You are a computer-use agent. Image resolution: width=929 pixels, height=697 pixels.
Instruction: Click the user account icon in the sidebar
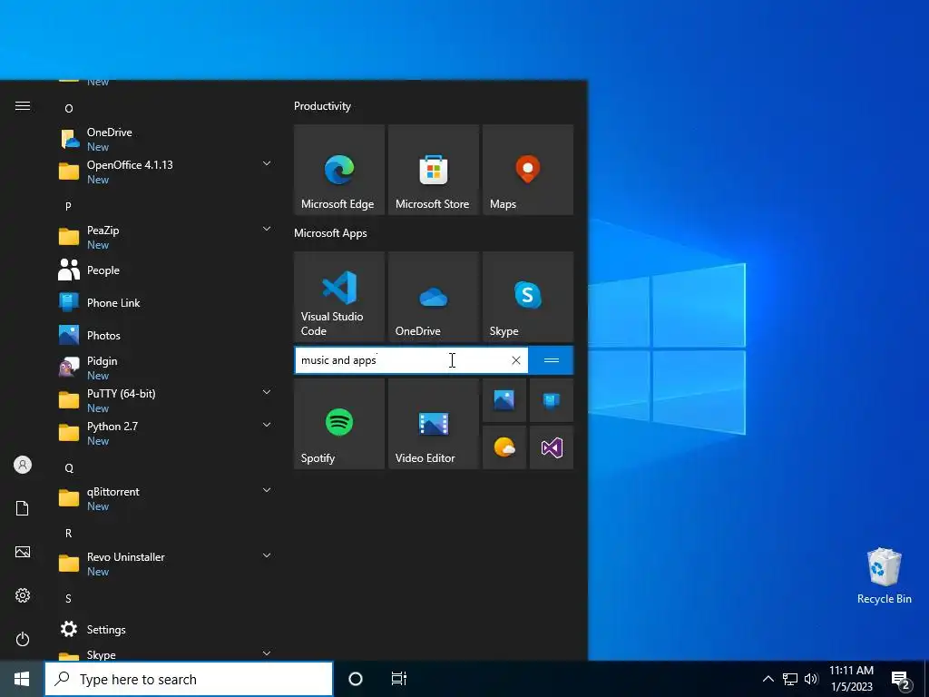click(x=23, y=465)
